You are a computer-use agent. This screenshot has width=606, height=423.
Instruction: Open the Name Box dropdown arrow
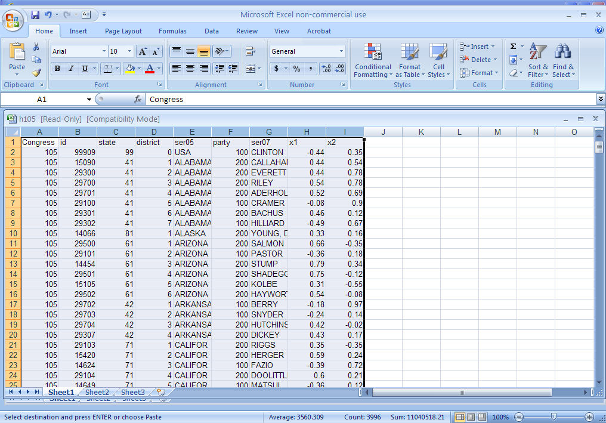click(89, 100)
